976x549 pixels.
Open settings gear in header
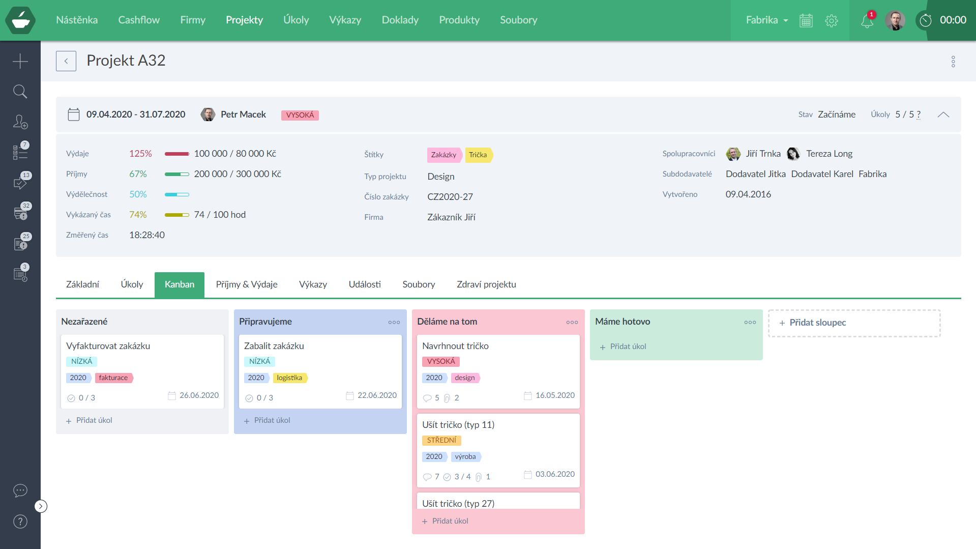tap(832, 21)
